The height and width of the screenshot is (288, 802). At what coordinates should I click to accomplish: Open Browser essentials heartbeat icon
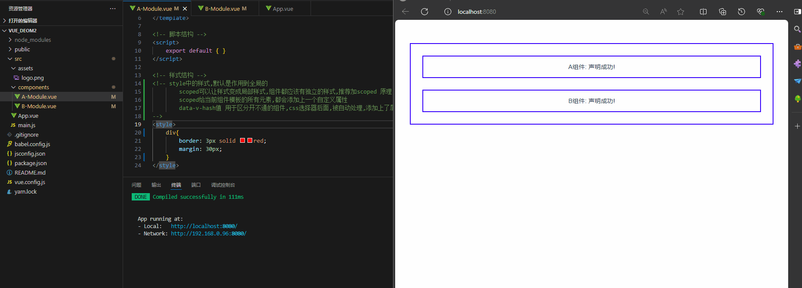point(761,12)
